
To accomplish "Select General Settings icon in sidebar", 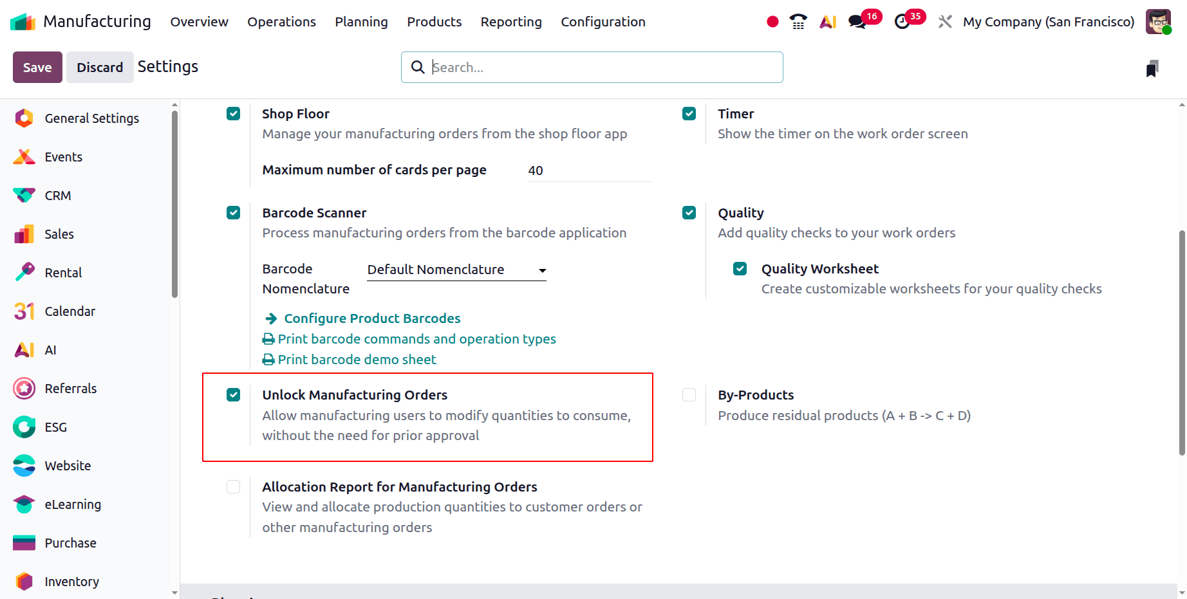I will pyautogui.click(x=24, y=118).
